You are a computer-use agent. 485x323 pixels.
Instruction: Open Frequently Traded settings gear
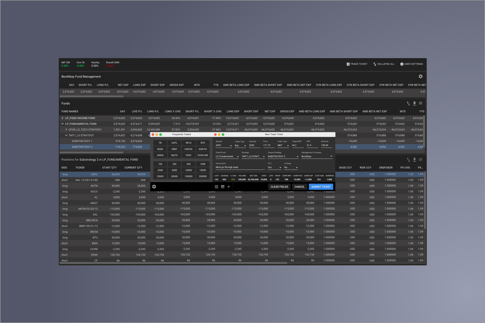point(154,187)
